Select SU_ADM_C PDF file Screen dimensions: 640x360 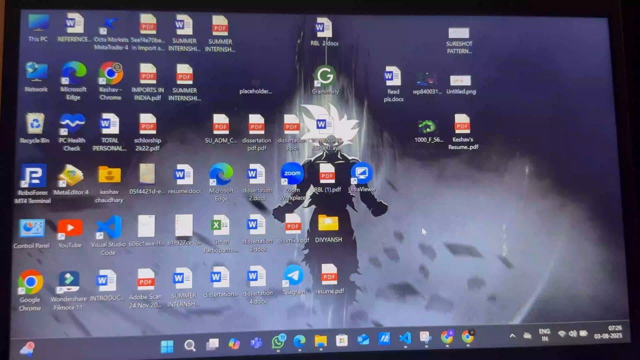tap(221, 129)
